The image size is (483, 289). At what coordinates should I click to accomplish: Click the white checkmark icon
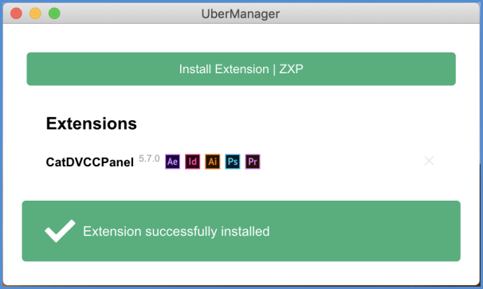[x=60, y=231]
